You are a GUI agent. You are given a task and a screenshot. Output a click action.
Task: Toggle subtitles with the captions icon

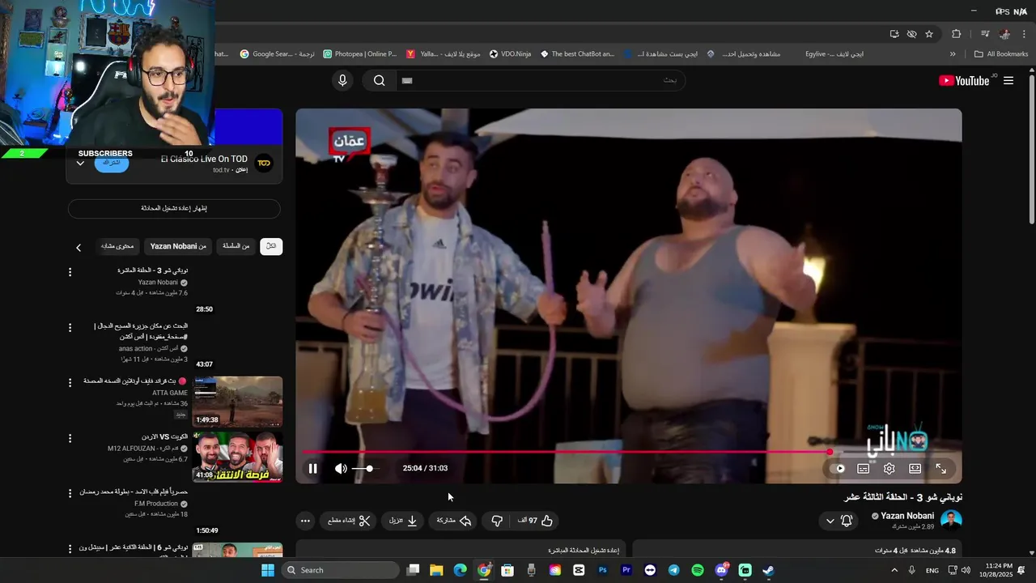(x=863, y=468)
